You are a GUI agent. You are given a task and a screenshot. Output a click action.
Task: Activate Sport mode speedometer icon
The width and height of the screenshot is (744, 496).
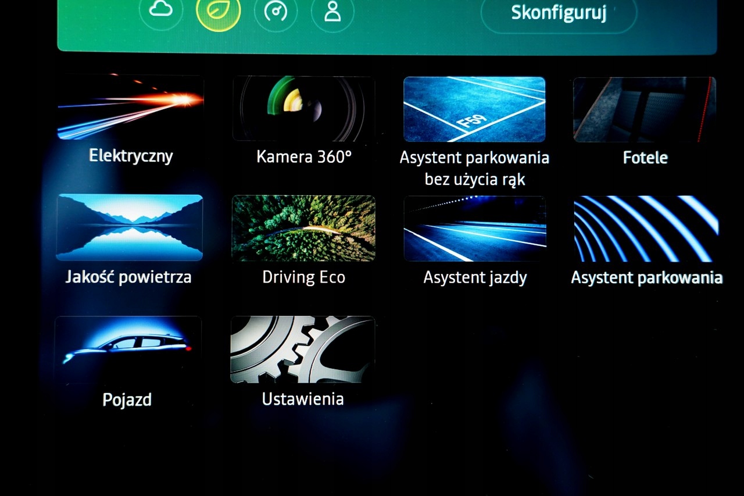(276, 12)
